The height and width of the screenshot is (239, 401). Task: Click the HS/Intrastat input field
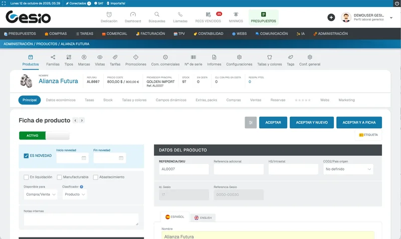coord(293,169)
